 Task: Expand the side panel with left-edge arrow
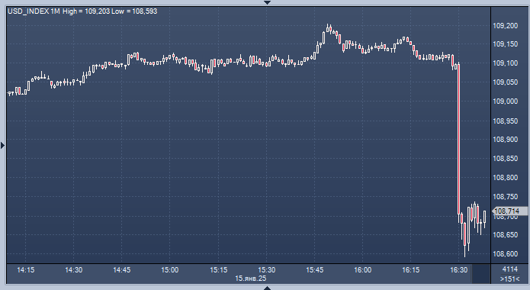coord(2,146)
